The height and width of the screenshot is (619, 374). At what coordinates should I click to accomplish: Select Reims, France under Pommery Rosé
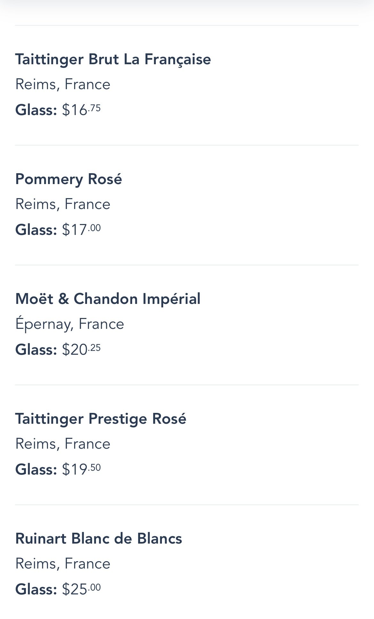tap(63, 204)
